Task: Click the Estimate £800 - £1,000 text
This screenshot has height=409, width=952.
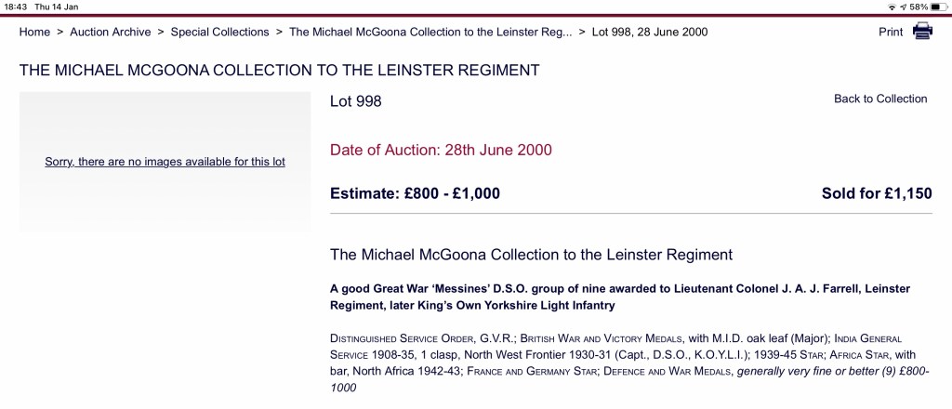Action: tap(415, 193)
